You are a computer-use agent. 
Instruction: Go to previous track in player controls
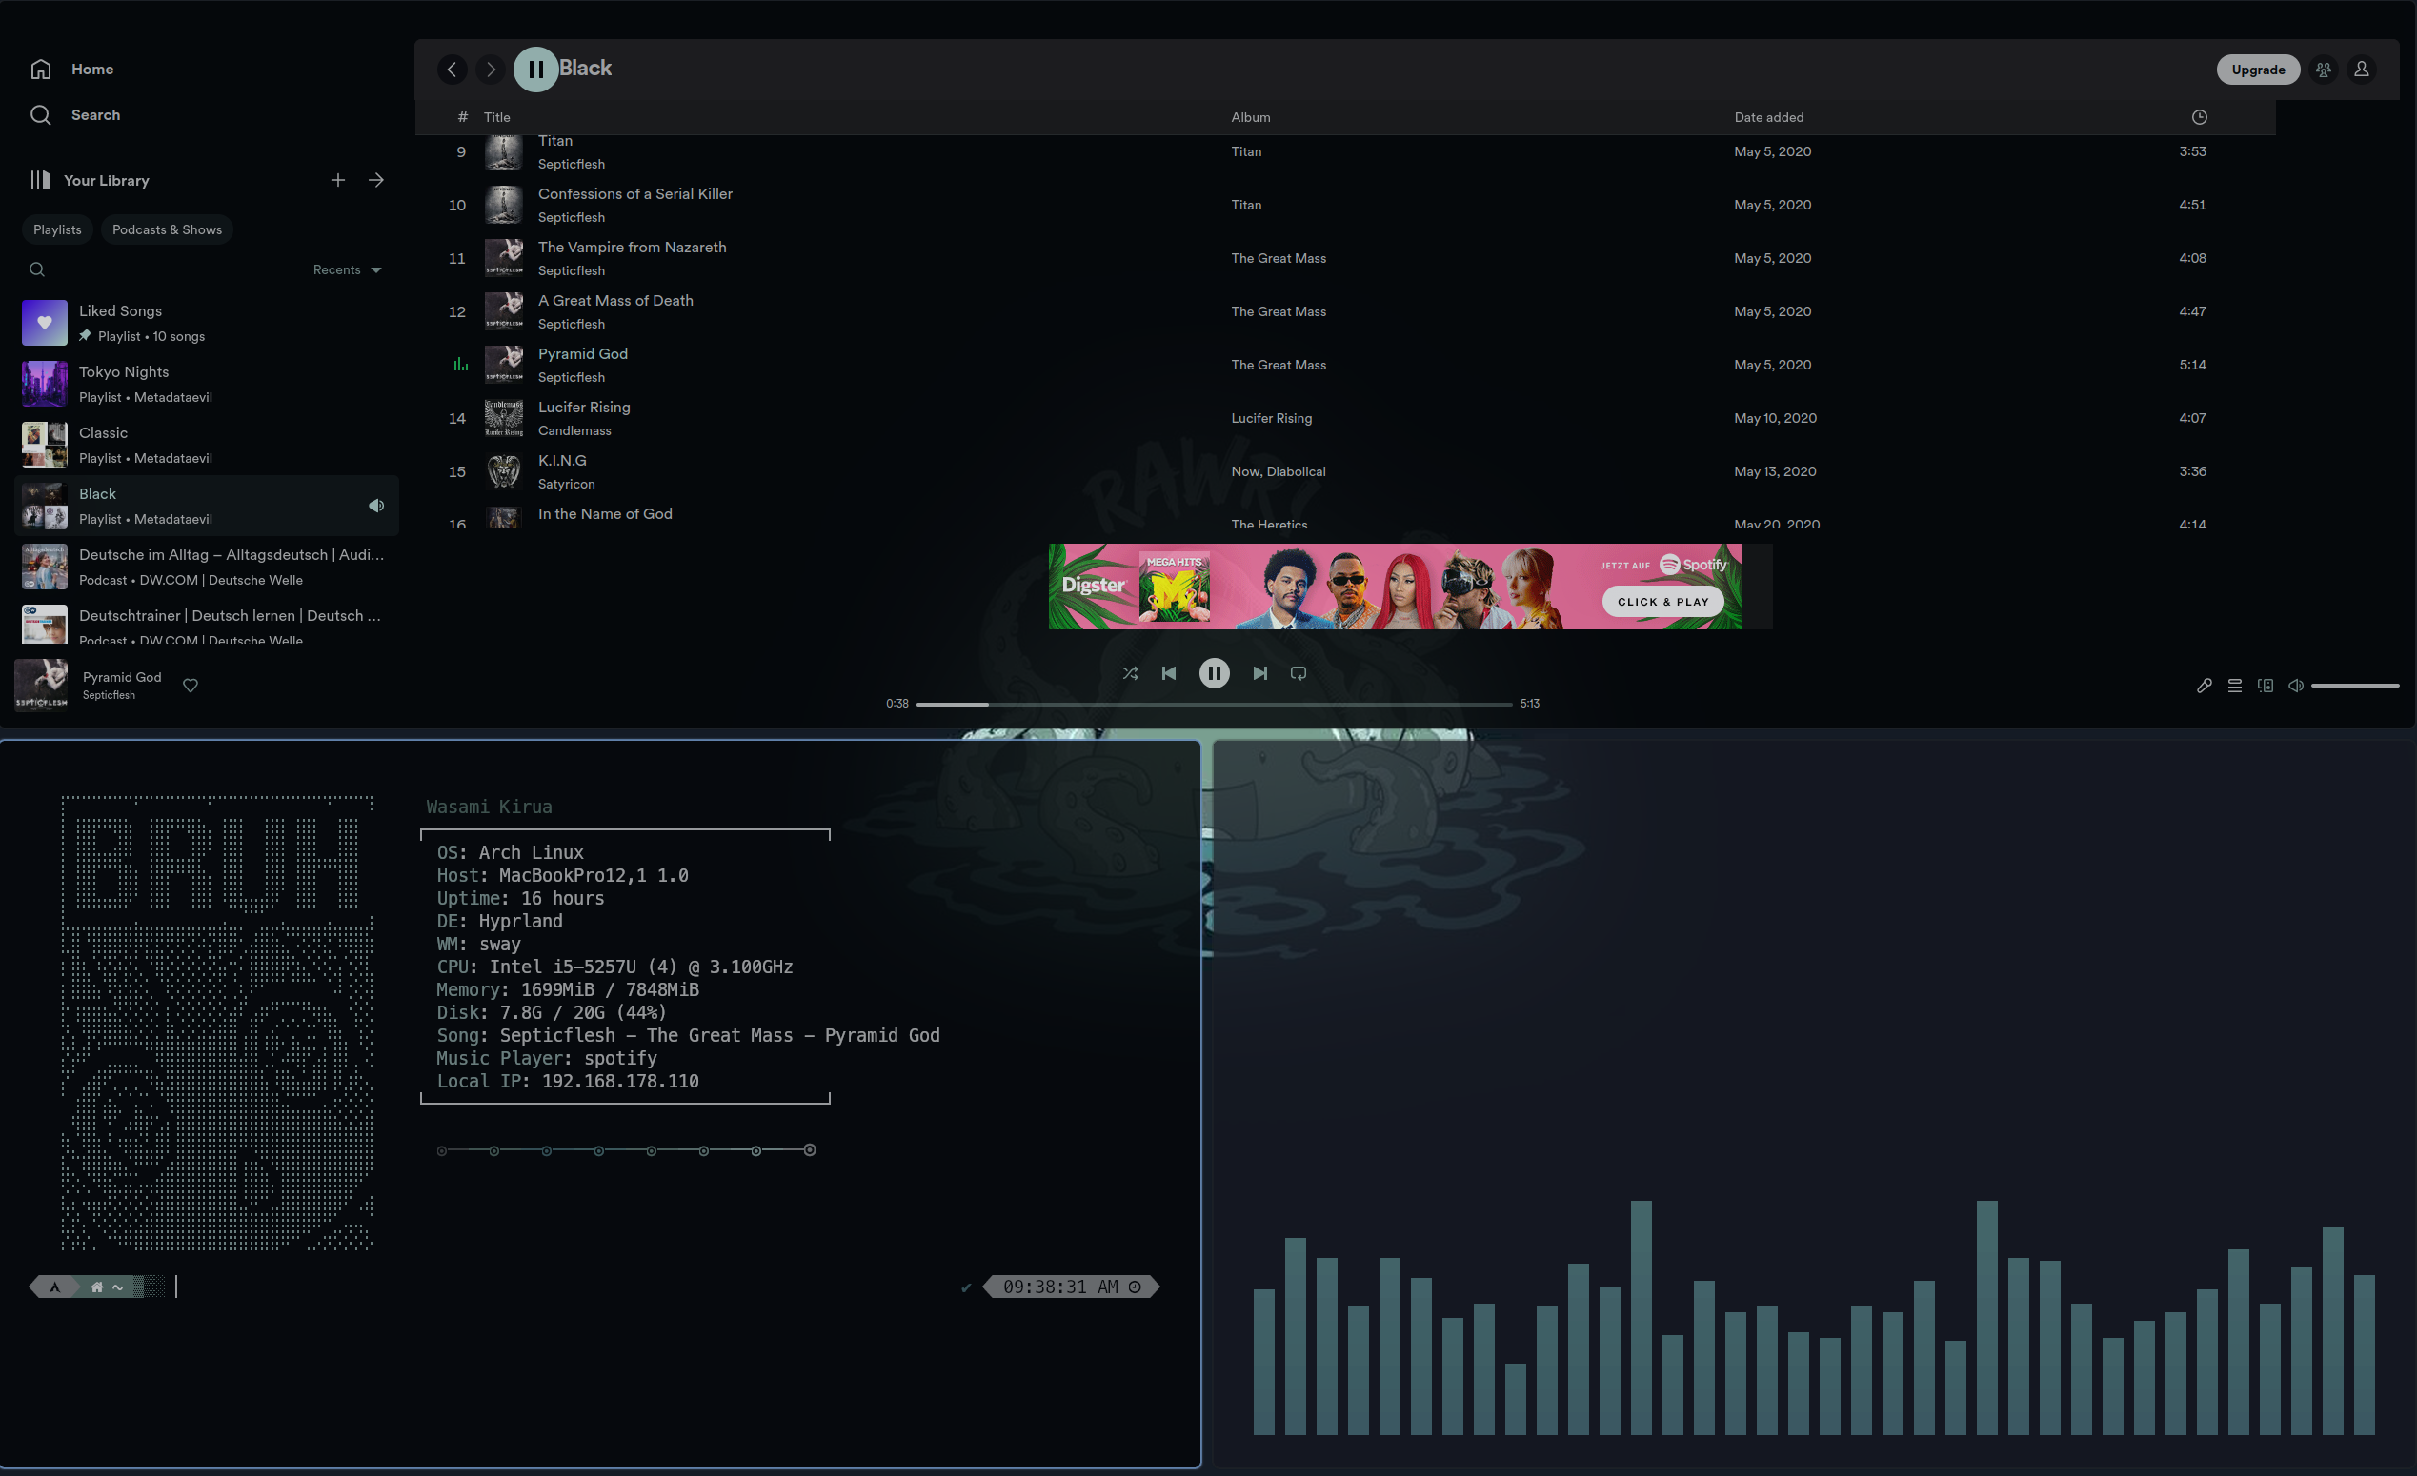(1168, 673)
